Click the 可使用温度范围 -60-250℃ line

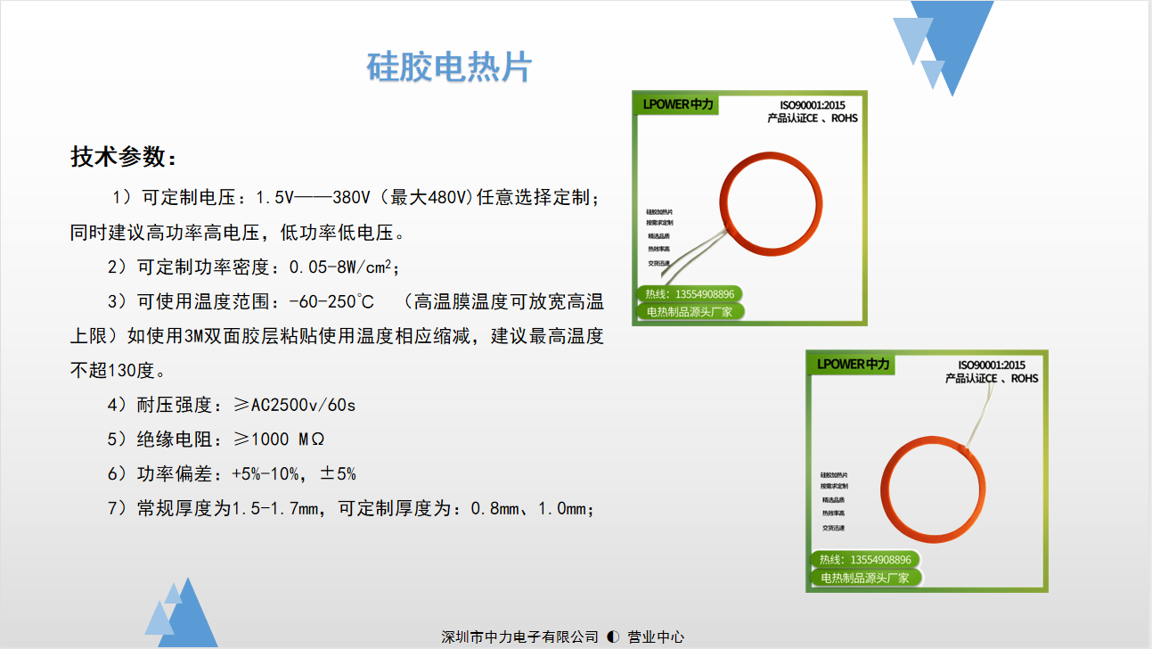355,302
